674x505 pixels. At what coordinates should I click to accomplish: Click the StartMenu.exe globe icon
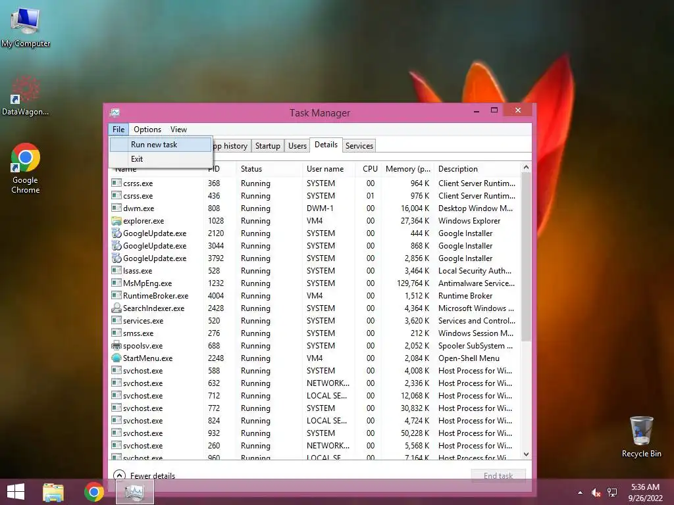(116, 358)
